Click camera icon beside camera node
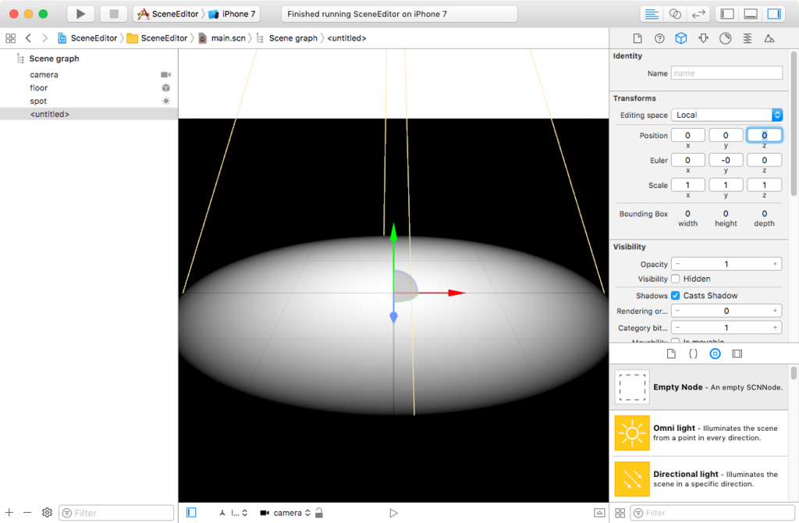The height and width of the screenshot is (523, 799). (165, 74)
